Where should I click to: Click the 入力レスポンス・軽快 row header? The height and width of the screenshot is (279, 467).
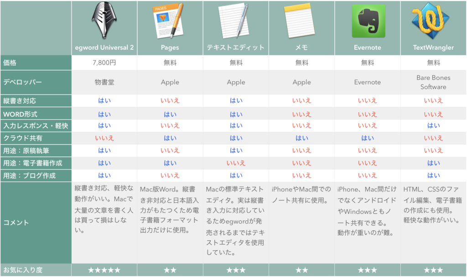click(x=36, y=126)
